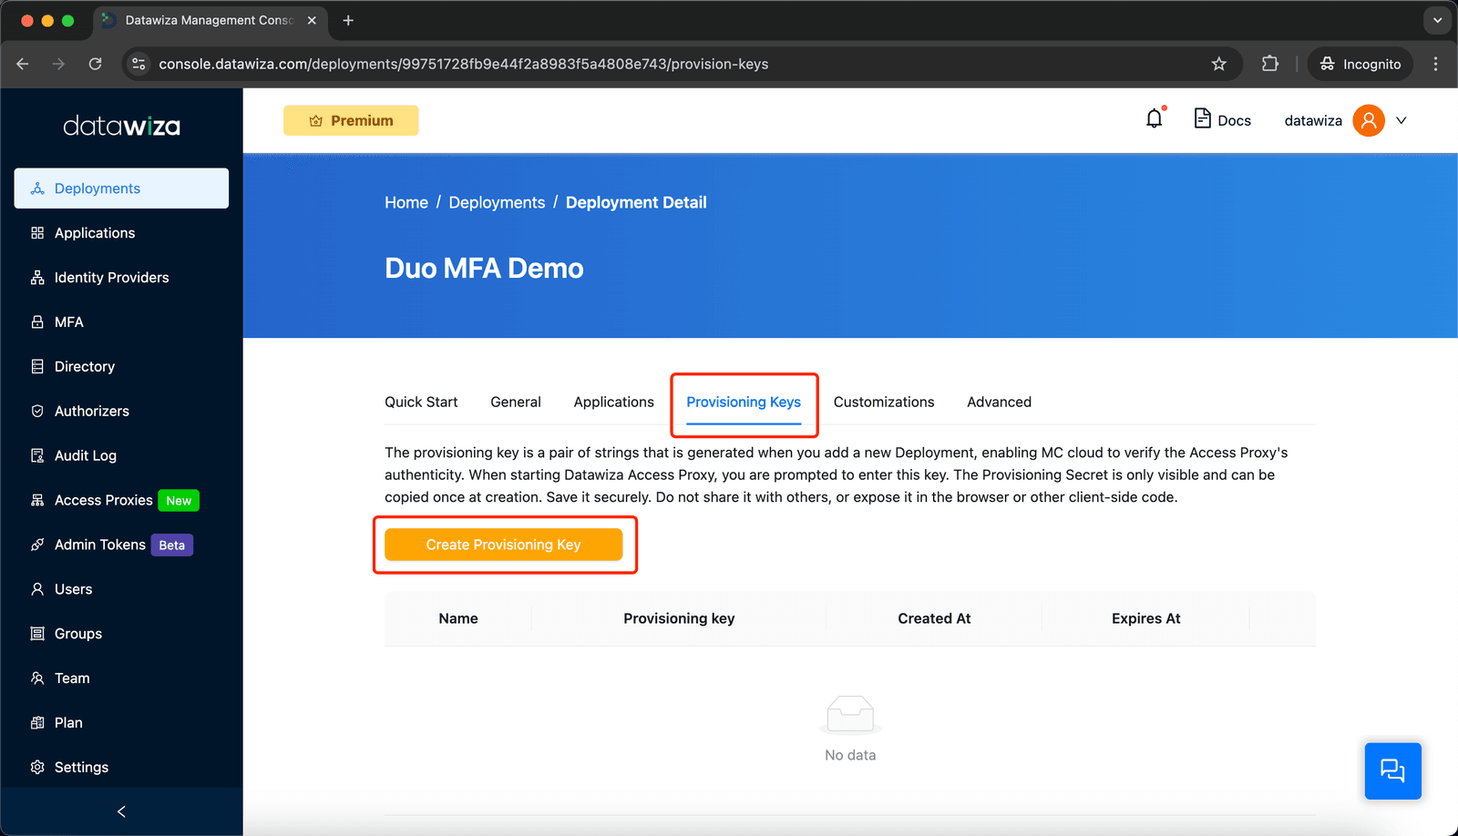Click the Admin Tokens icon
Viewport: 1458px width, 836px height.
click(37, 545)
